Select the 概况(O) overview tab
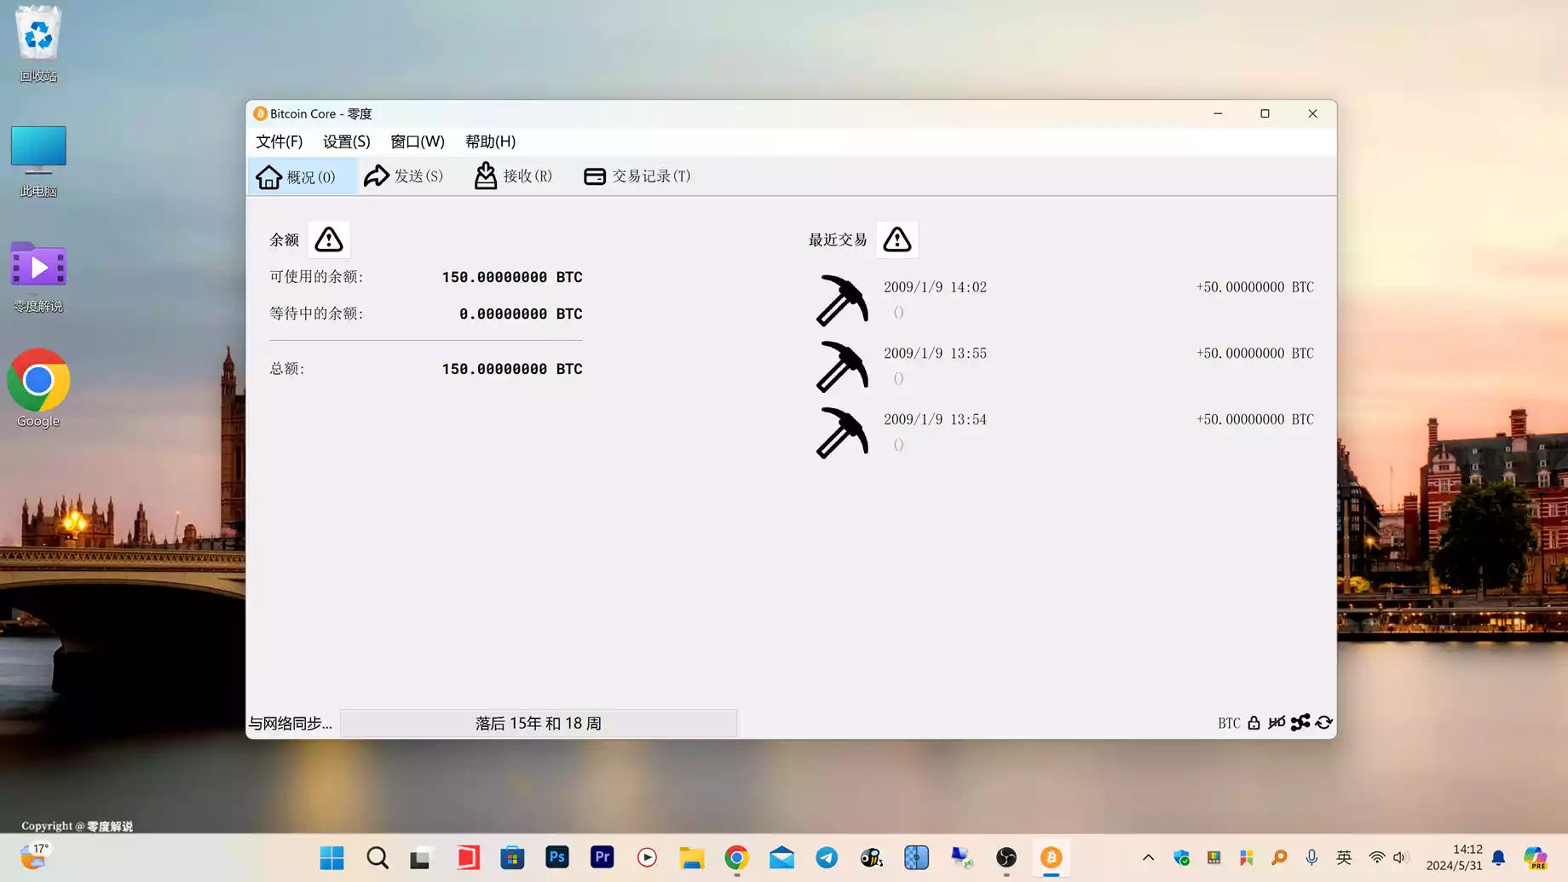The height and width of the screenshot is (882, 1568). [296, 176]
